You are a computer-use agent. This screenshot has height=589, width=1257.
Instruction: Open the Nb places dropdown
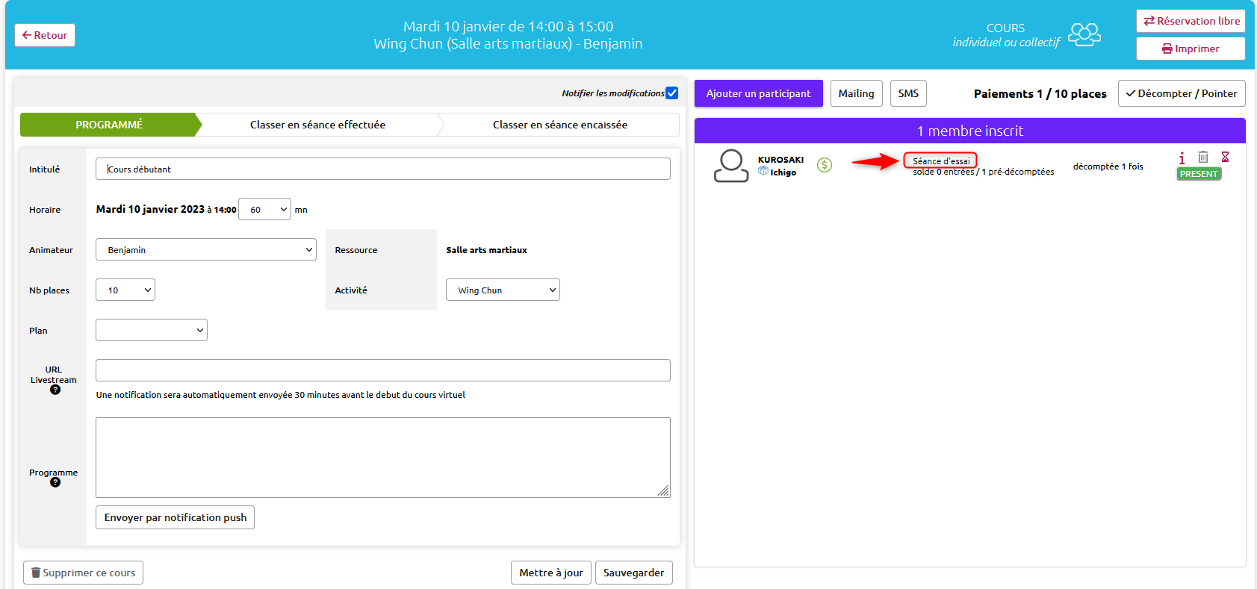coord(125,290)
